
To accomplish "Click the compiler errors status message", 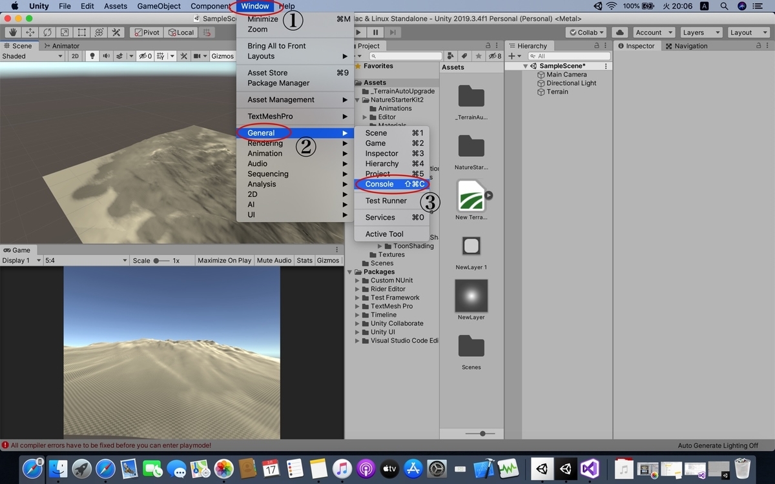I will pyautogui.click(x=110, y=445).
